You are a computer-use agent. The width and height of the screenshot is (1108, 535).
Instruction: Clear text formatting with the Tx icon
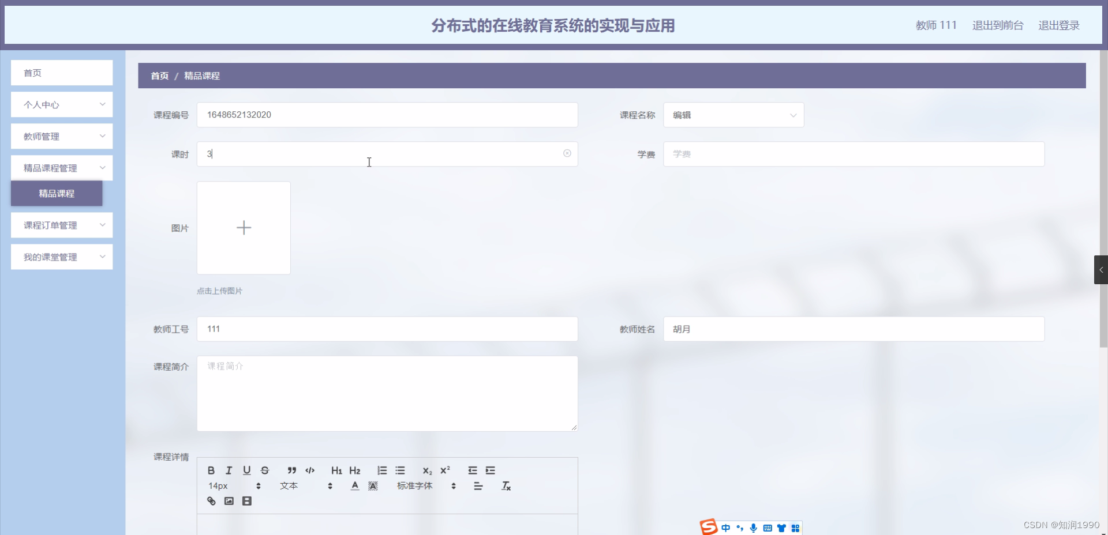tap(506, 486)
